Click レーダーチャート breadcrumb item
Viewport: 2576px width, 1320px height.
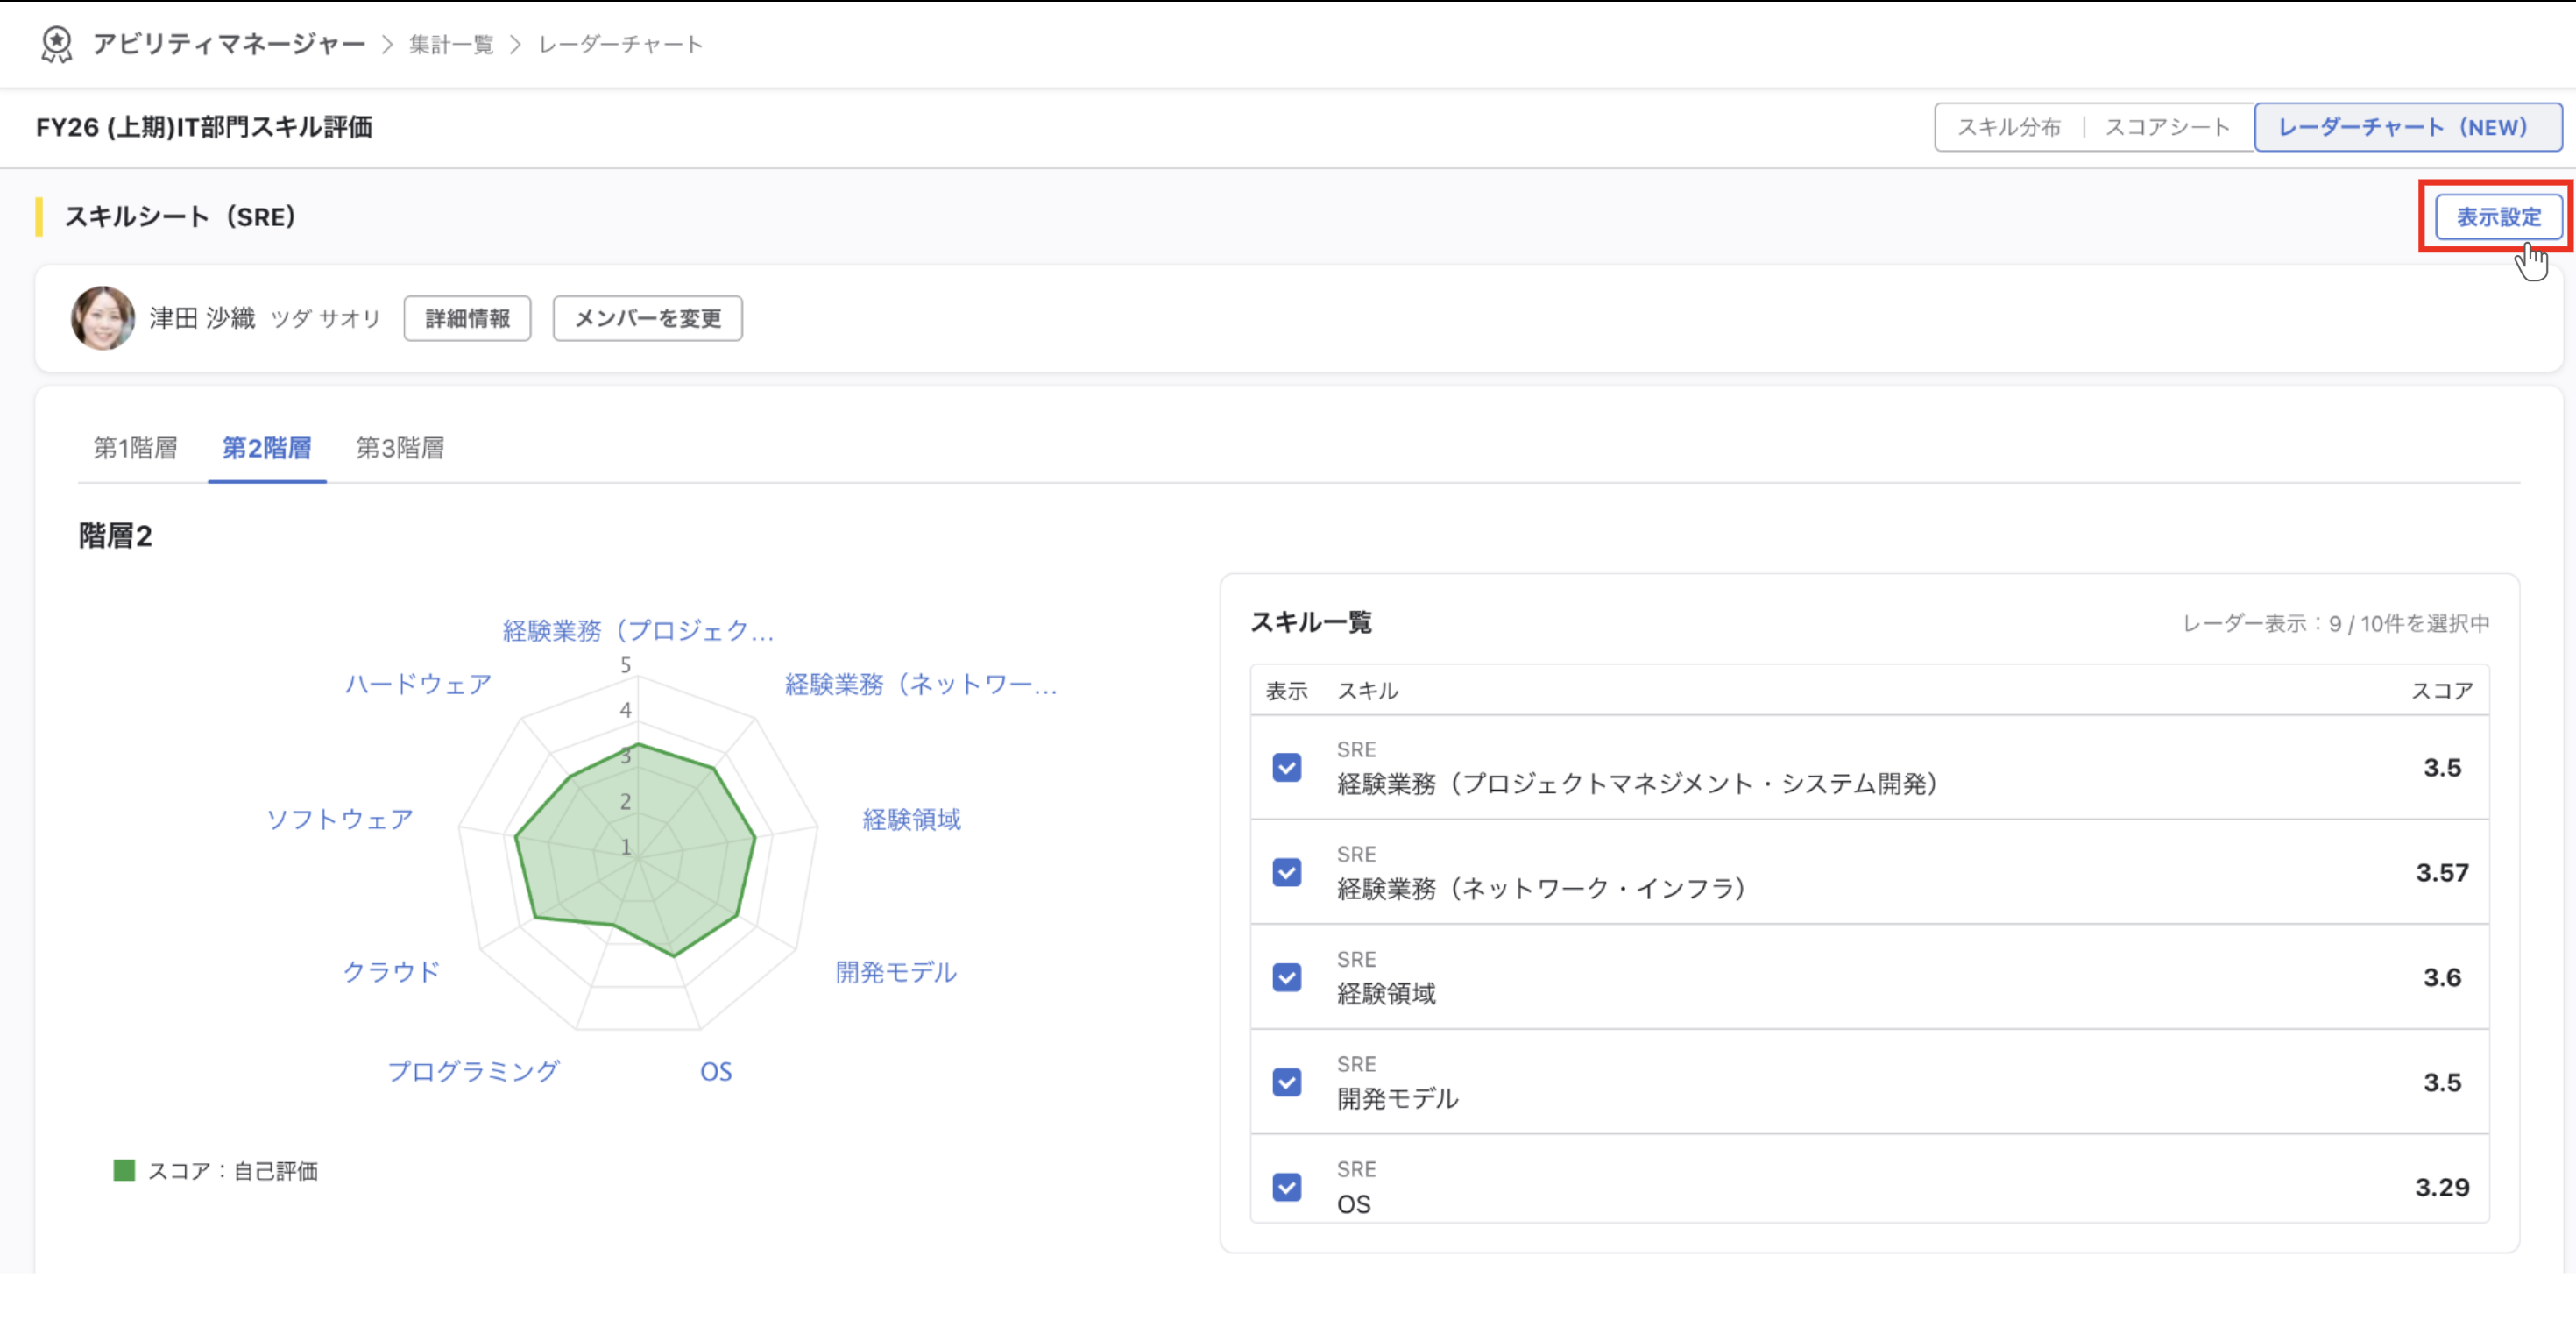[x=620, y=44]
